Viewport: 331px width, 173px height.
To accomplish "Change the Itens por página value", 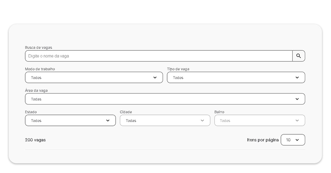I will point(293,140).
